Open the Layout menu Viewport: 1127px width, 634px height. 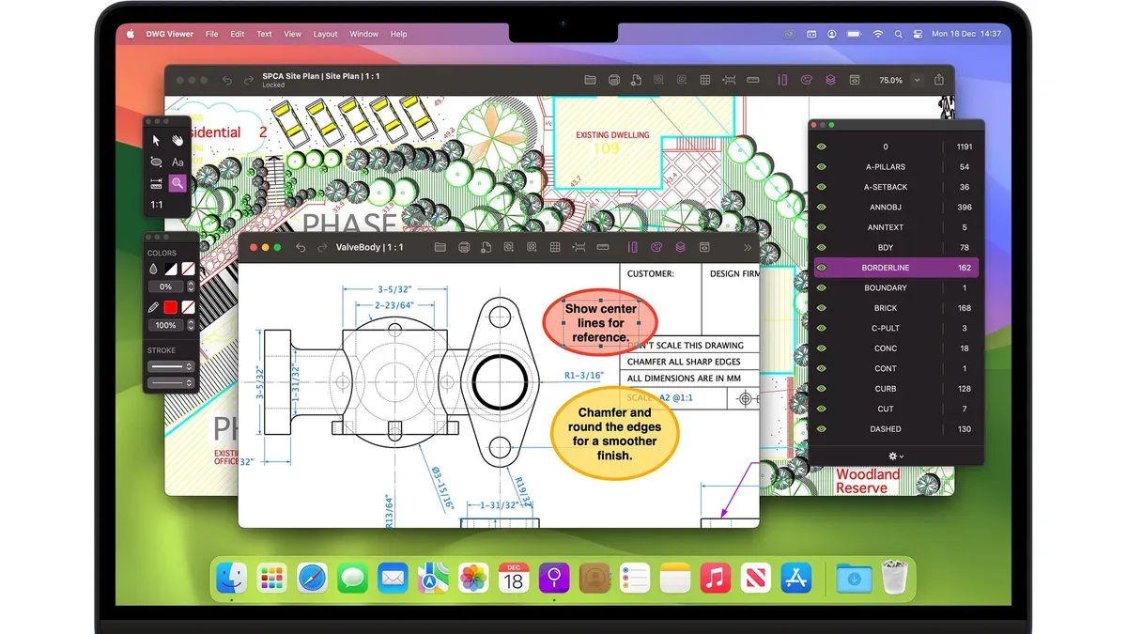(326, 34)
